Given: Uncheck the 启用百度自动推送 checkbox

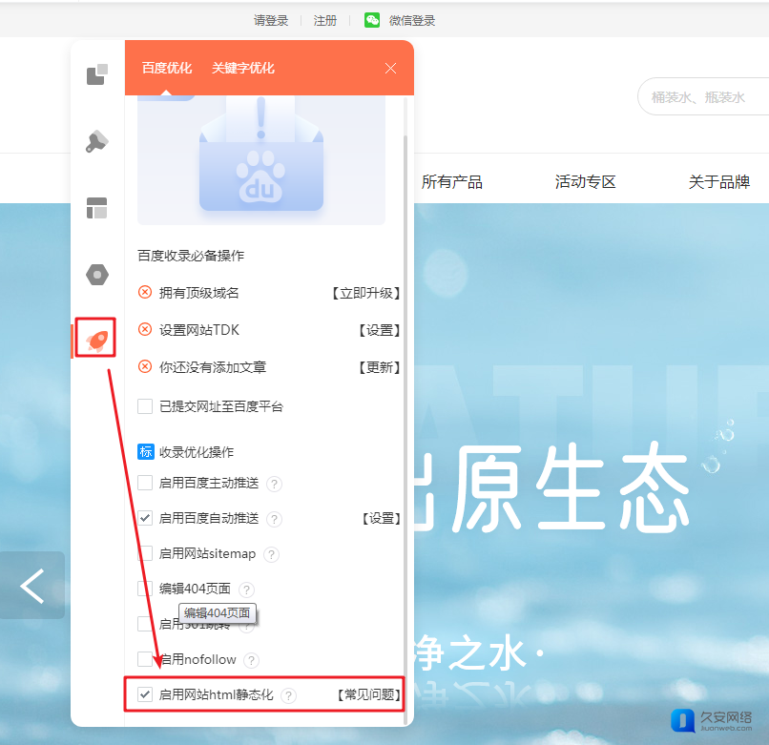Looking at the screenshot, I should (145, 518).
